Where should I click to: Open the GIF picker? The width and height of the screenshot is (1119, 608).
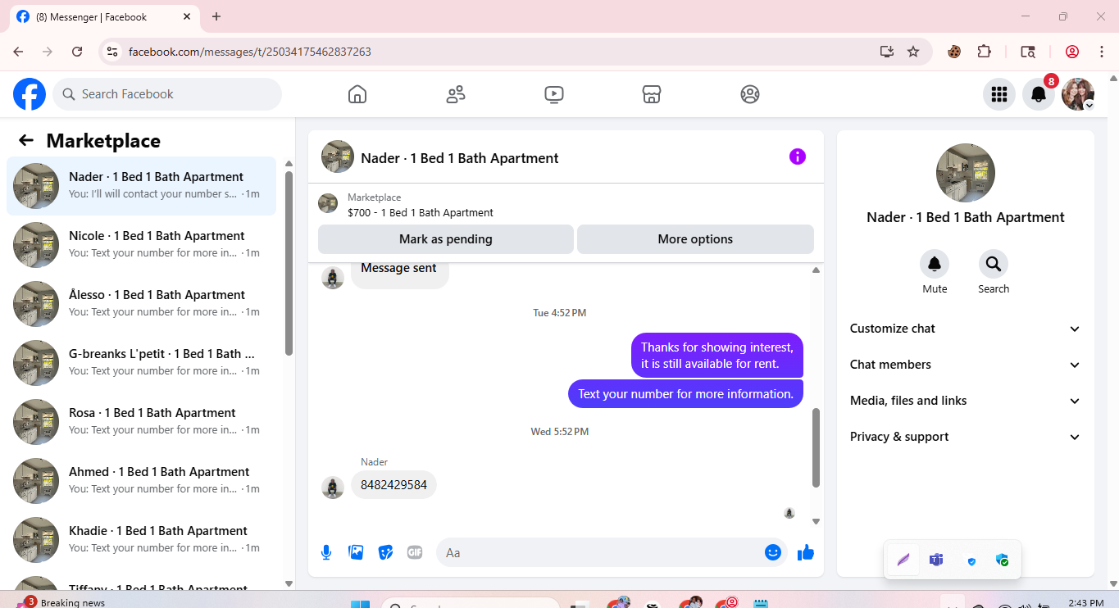point(415,552)
